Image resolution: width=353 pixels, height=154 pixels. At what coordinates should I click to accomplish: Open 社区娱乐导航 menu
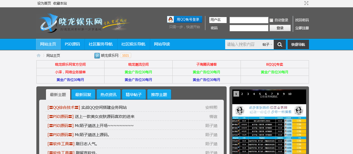click(133, 44)
